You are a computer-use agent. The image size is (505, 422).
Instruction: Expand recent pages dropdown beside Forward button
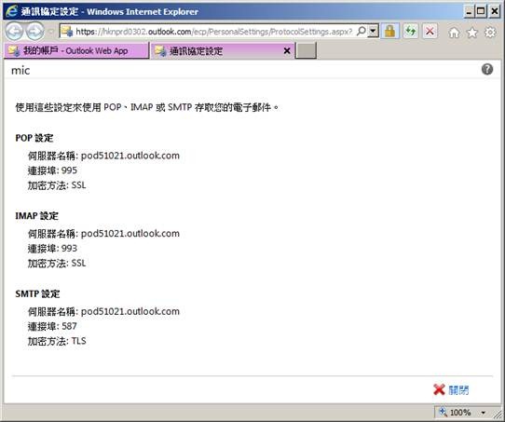[51, 32]
